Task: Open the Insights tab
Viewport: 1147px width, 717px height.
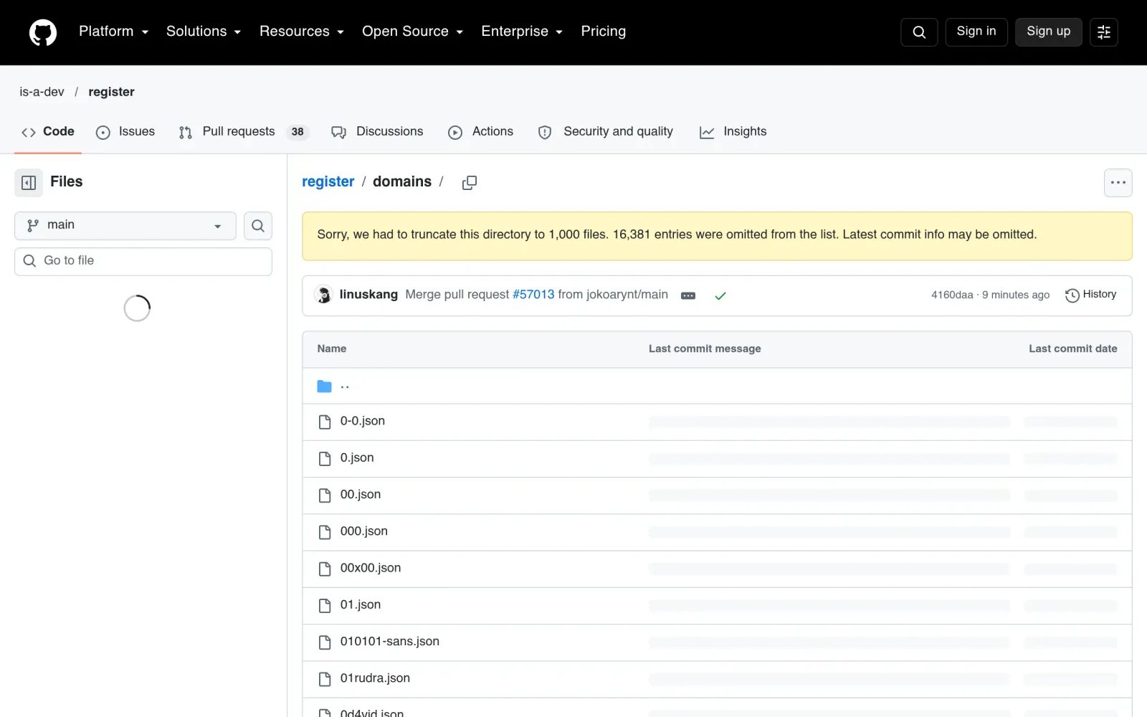Action: tap(733, 132)
